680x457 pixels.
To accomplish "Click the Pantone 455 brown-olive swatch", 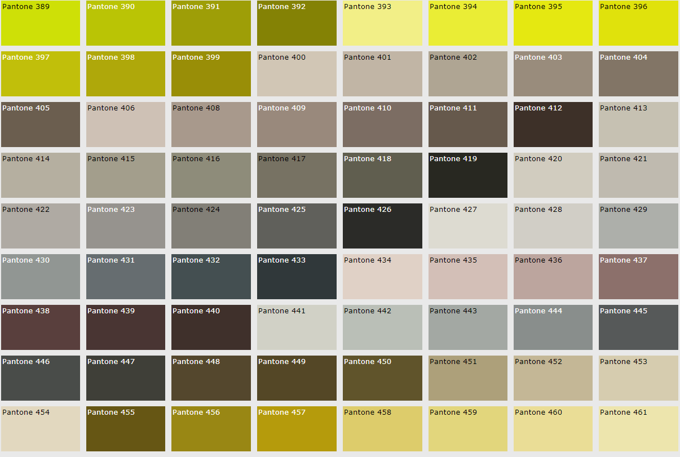I will pos(126,429).
